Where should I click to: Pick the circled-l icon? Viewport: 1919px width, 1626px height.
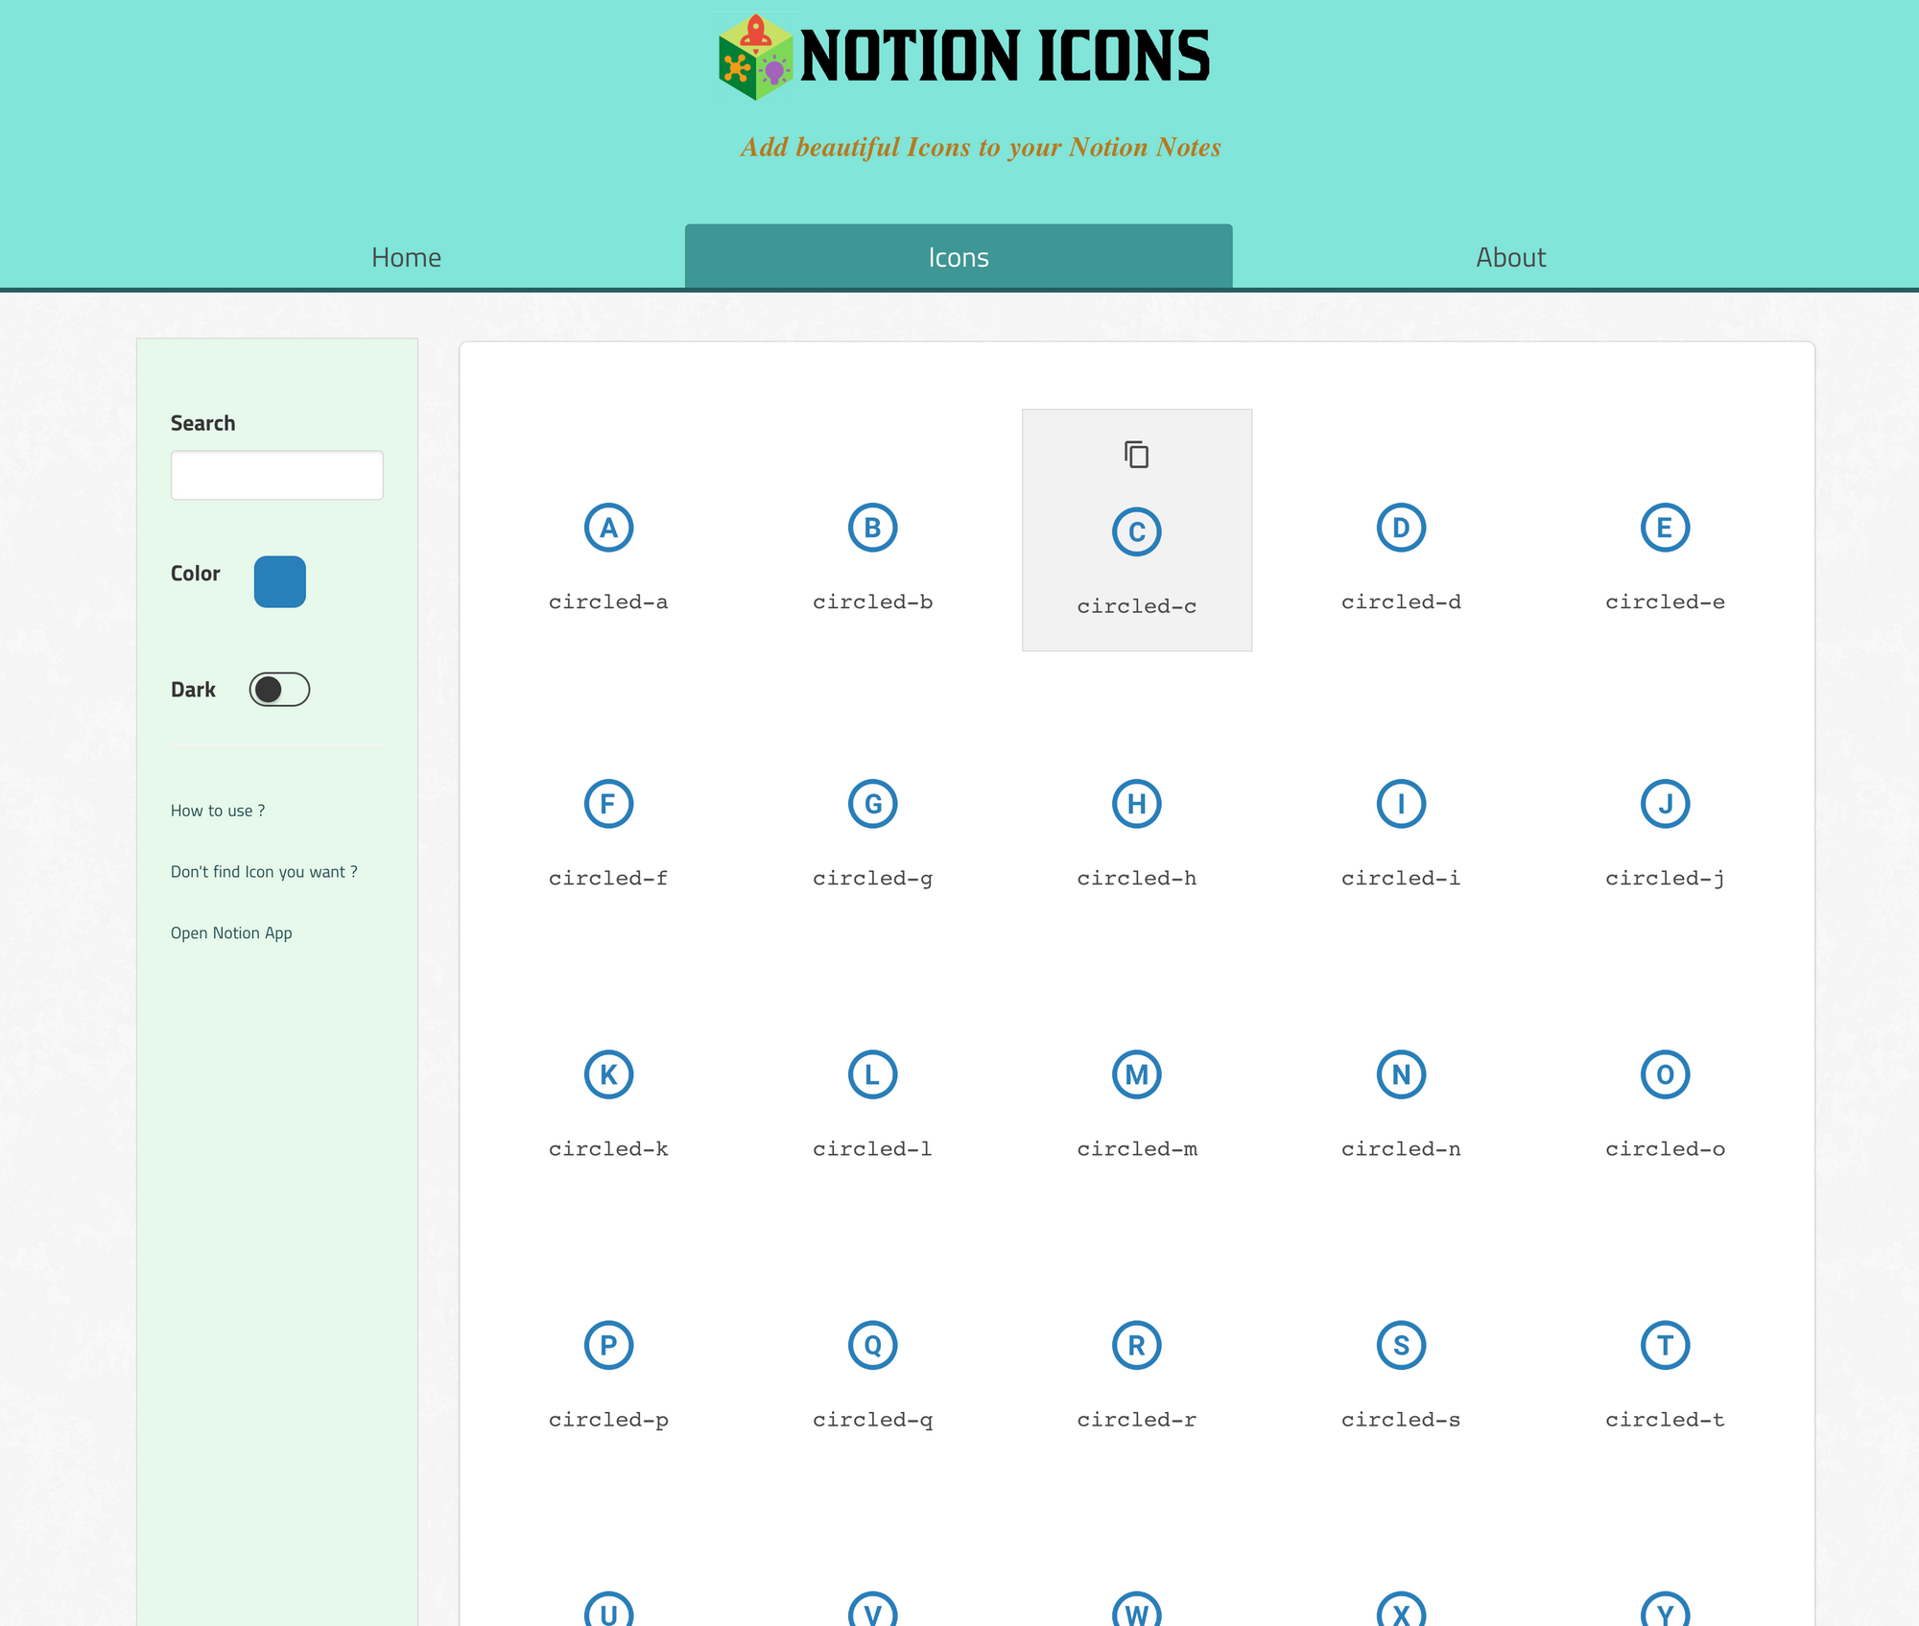pyautogui.click(x=872, y=1074)
